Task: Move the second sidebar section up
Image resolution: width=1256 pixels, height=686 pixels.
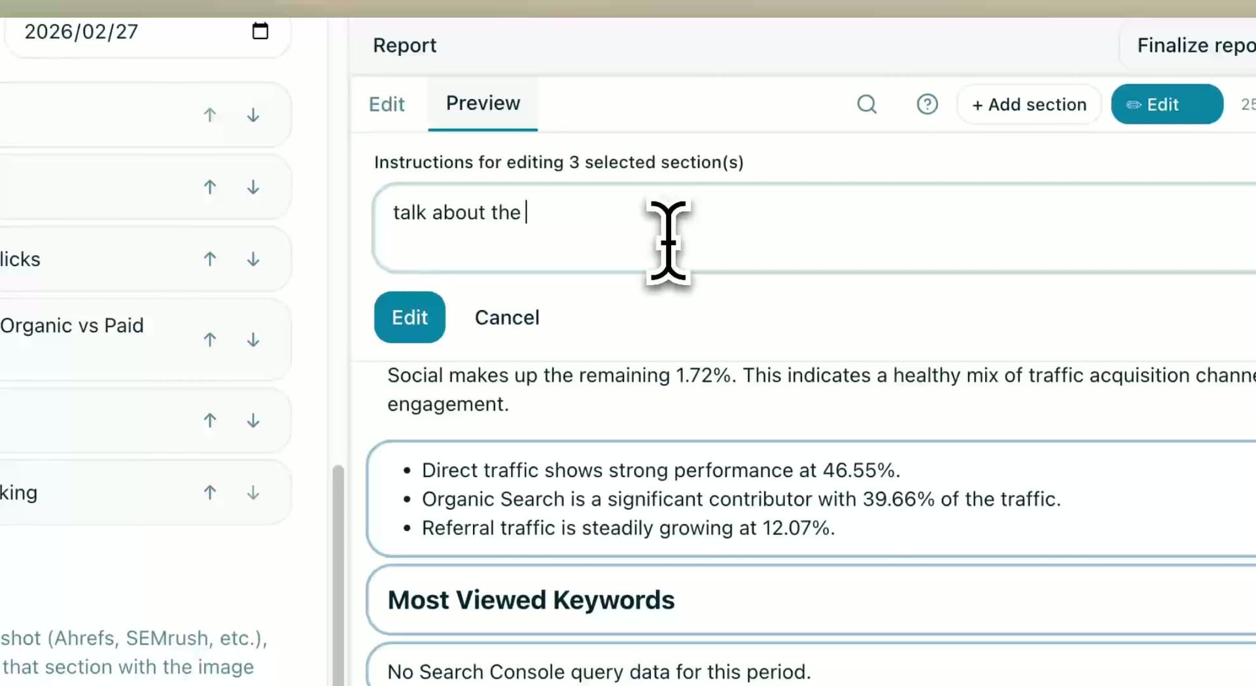Action: tap(209, 187)
